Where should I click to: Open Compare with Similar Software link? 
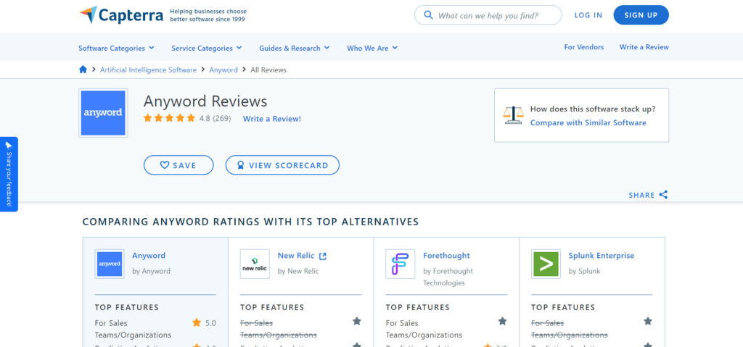click(588, 122)
